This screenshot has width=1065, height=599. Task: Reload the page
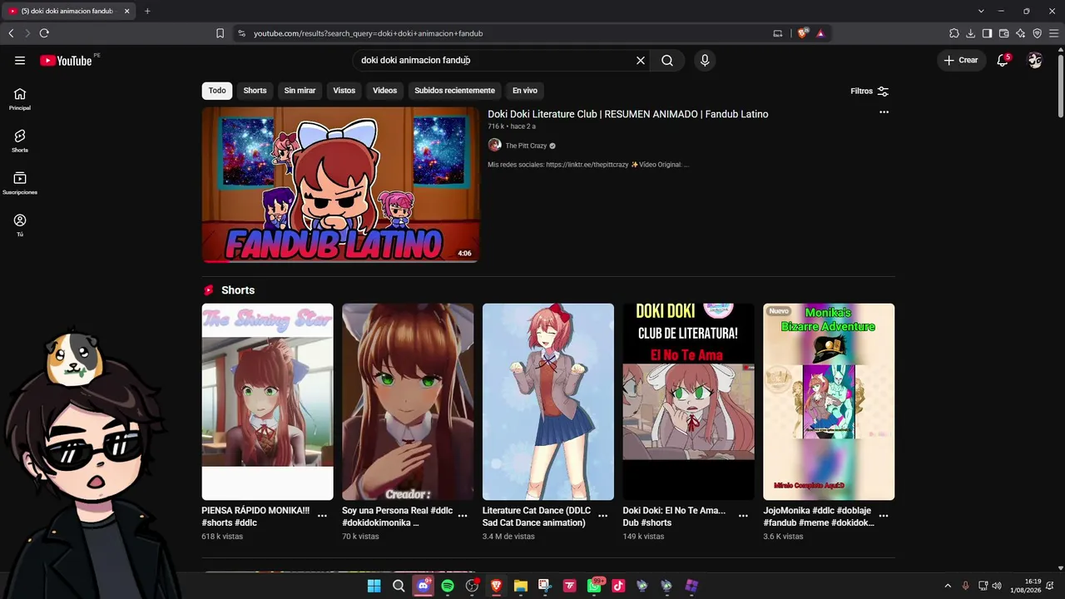(x=44, y=33)
